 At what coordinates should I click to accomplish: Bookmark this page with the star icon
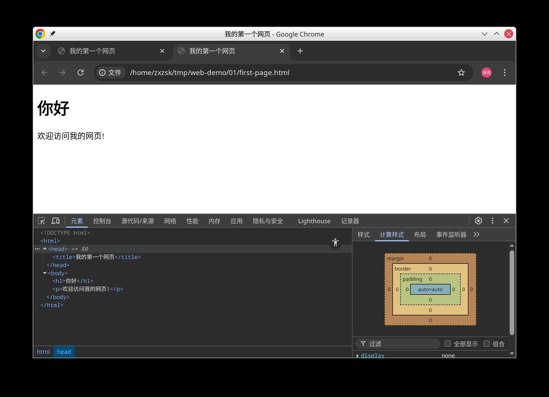[x=461, y=73]
